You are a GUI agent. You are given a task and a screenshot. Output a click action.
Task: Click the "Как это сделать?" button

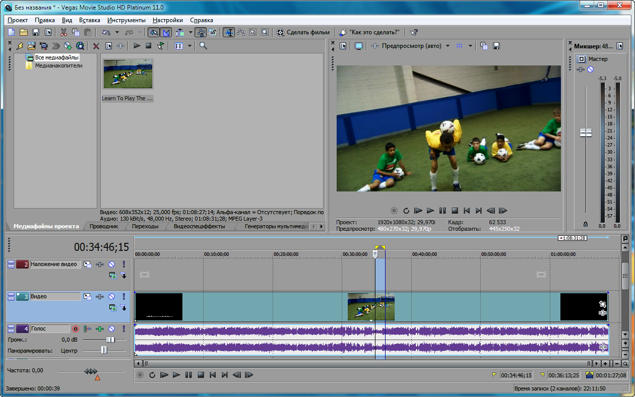pos(369,32)
